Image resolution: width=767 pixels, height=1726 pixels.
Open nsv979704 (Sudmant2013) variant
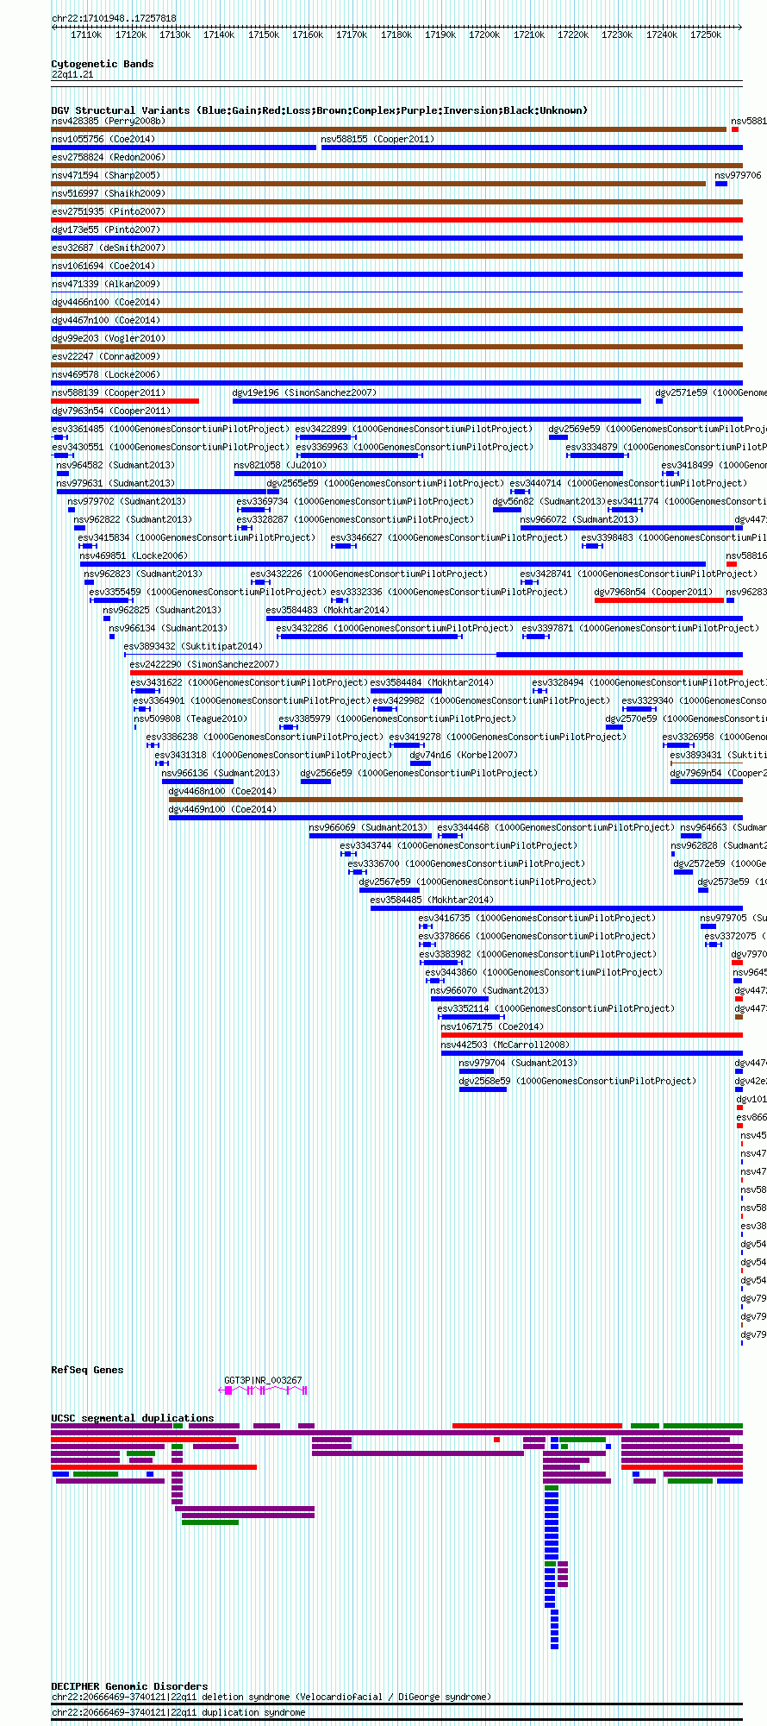click(x=518, y=1063)
